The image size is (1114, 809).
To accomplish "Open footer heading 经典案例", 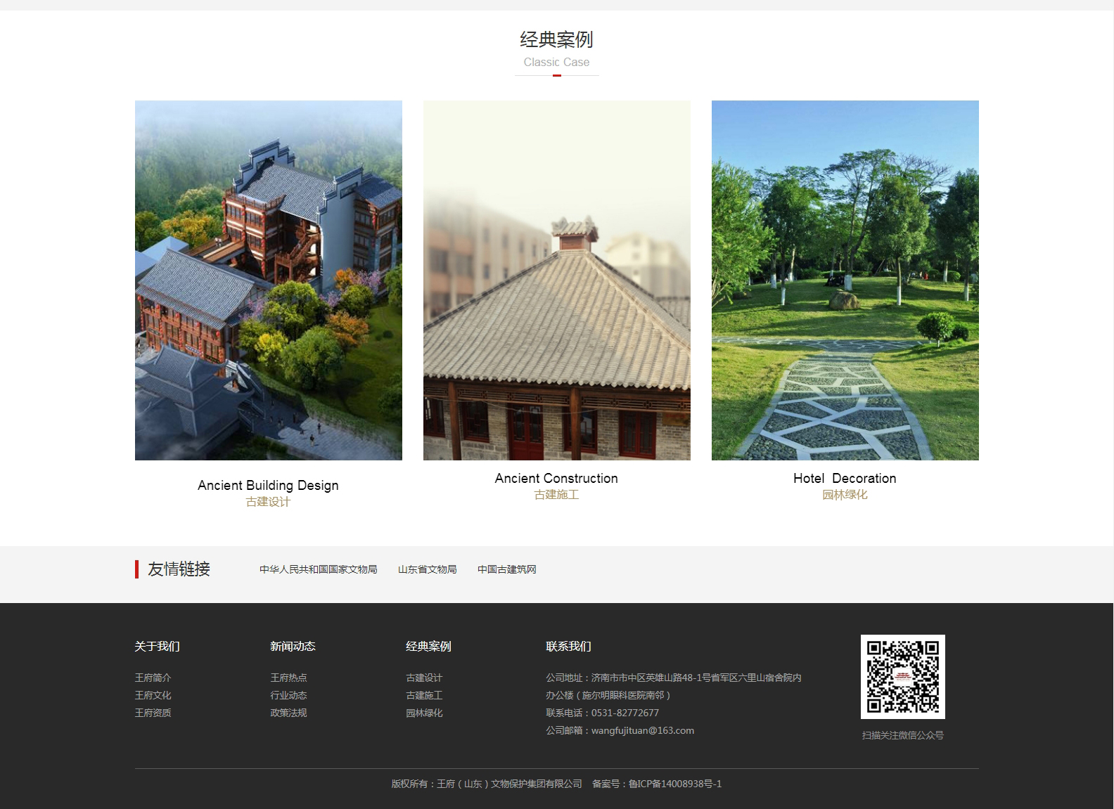I will pos(428,646).
